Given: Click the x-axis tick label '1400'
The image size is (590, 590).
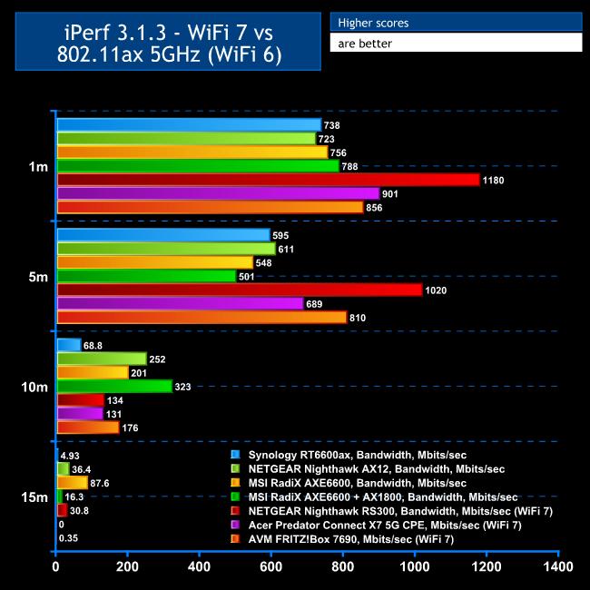Looking at the screenshot, I should (558, 566).
